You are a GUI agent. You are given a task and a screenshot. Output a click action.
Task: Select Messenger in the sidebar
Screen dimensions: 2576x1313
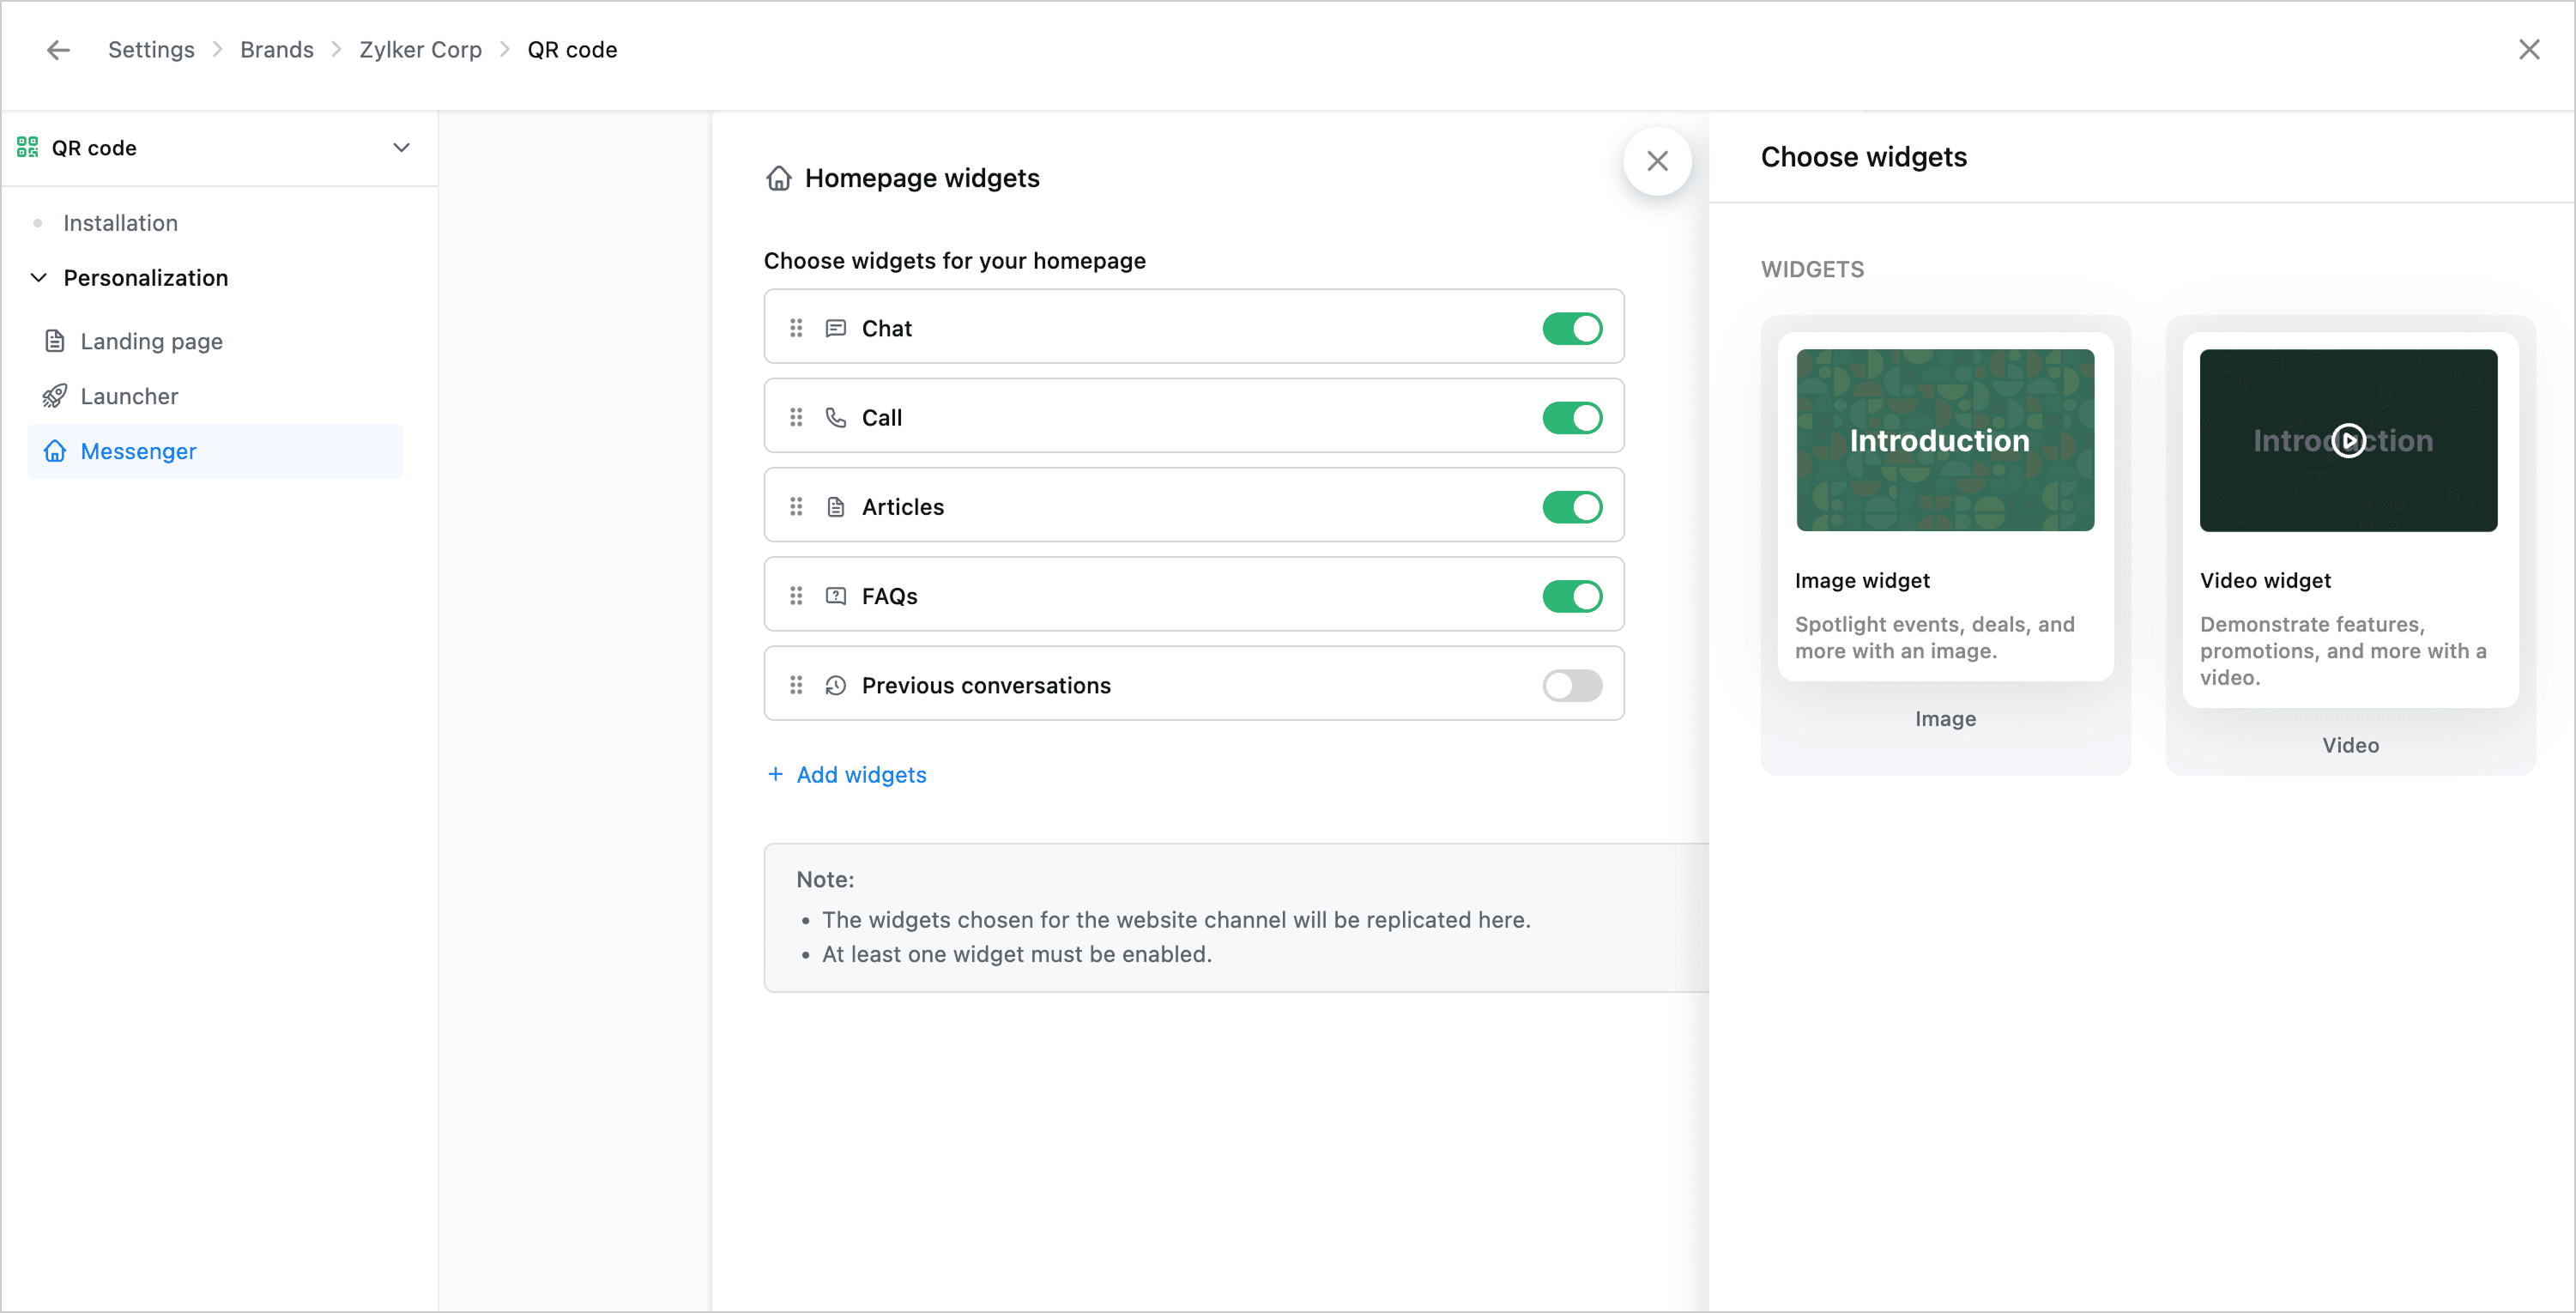(x=138, y=451)
